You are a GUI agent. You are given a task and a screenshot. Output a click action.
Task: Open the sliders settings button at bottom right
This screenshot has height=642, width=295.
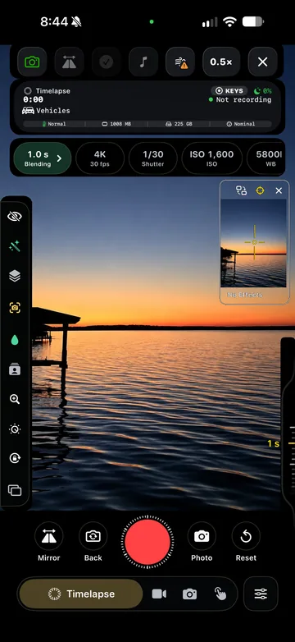[x=261, y=594]
